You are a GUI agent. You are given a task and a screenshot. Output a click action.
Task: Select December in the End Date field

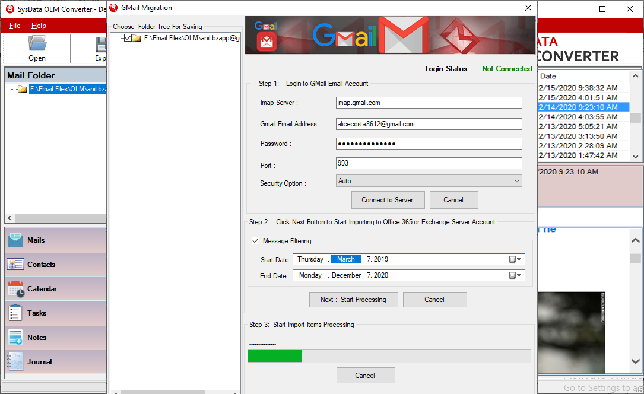pyautogui.click(x=346, y=275)
